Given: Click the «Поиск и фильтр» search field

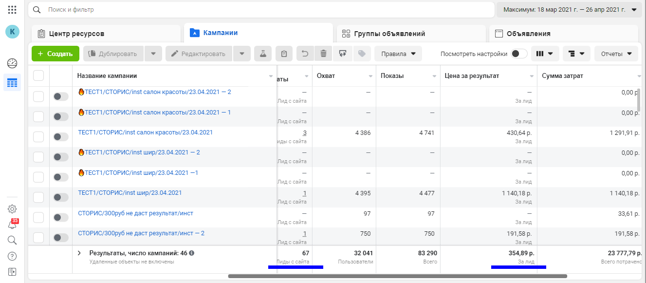Looking at the screenshot, I should point(261,10).
